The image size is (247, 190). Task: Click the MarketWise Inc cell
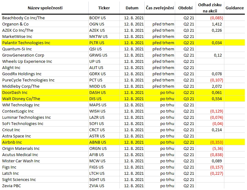[45, 36]
